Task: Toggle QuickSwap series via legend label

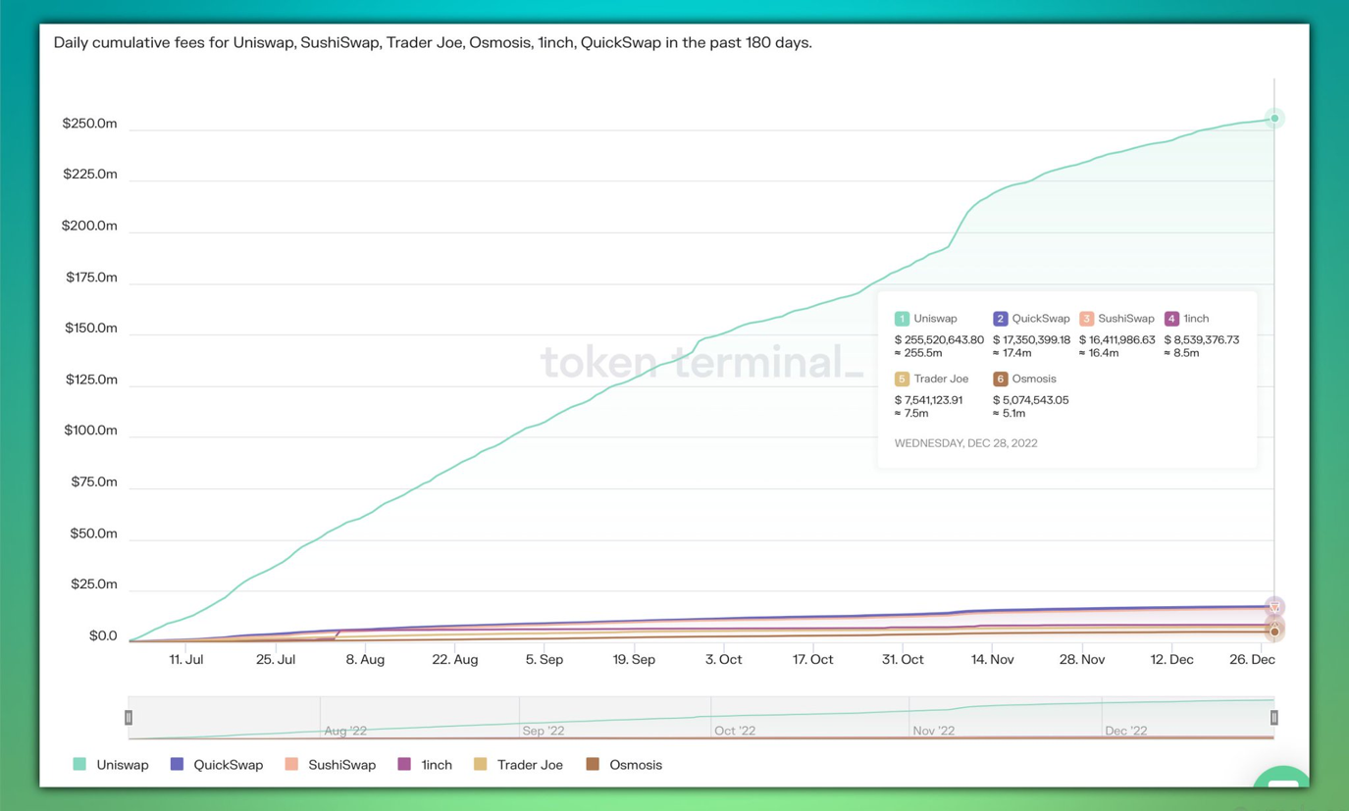Action: (x=228, y=765)
